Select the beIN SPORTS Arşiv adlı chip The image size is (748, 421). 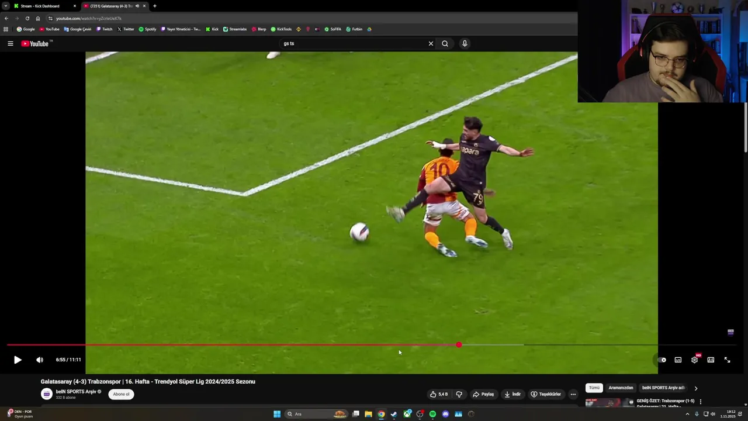[x=663, y=388]
